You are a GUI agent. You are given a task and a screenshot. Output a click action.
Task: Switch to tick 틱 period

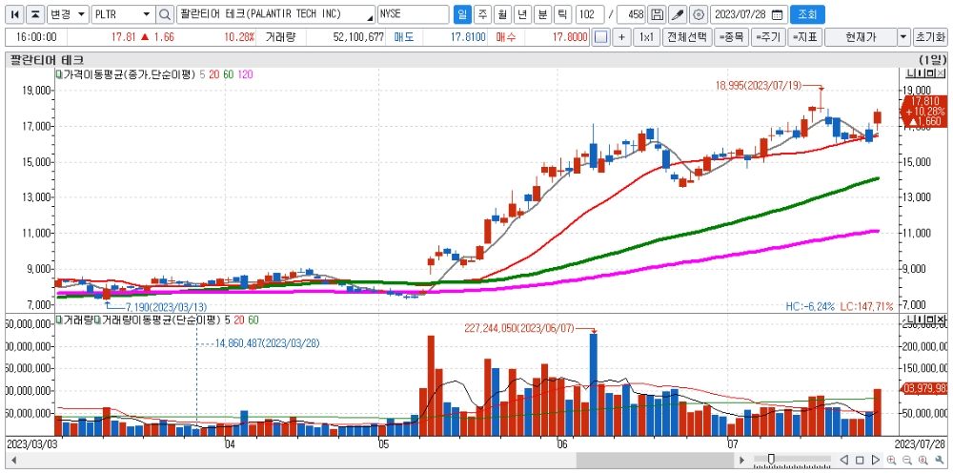(x=563, y=14)
